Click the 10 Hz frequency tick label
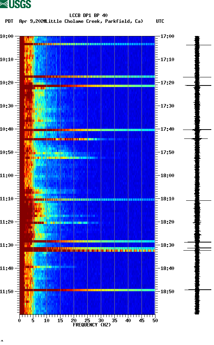This screenshot has height=345, width=214. [x=47, y=321]
